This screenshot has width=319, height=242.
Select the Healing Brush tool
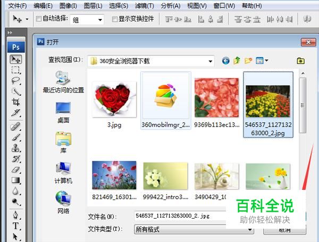point(15,127)
